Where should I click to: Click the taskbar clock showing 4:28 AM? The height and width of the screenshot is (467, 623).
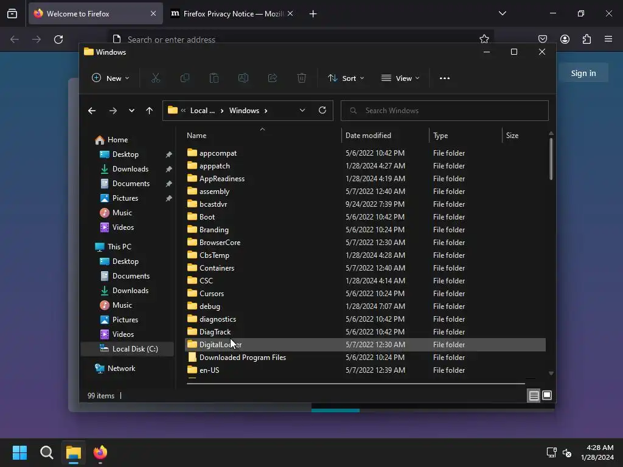pyautogui.click(x=597, y=452)
